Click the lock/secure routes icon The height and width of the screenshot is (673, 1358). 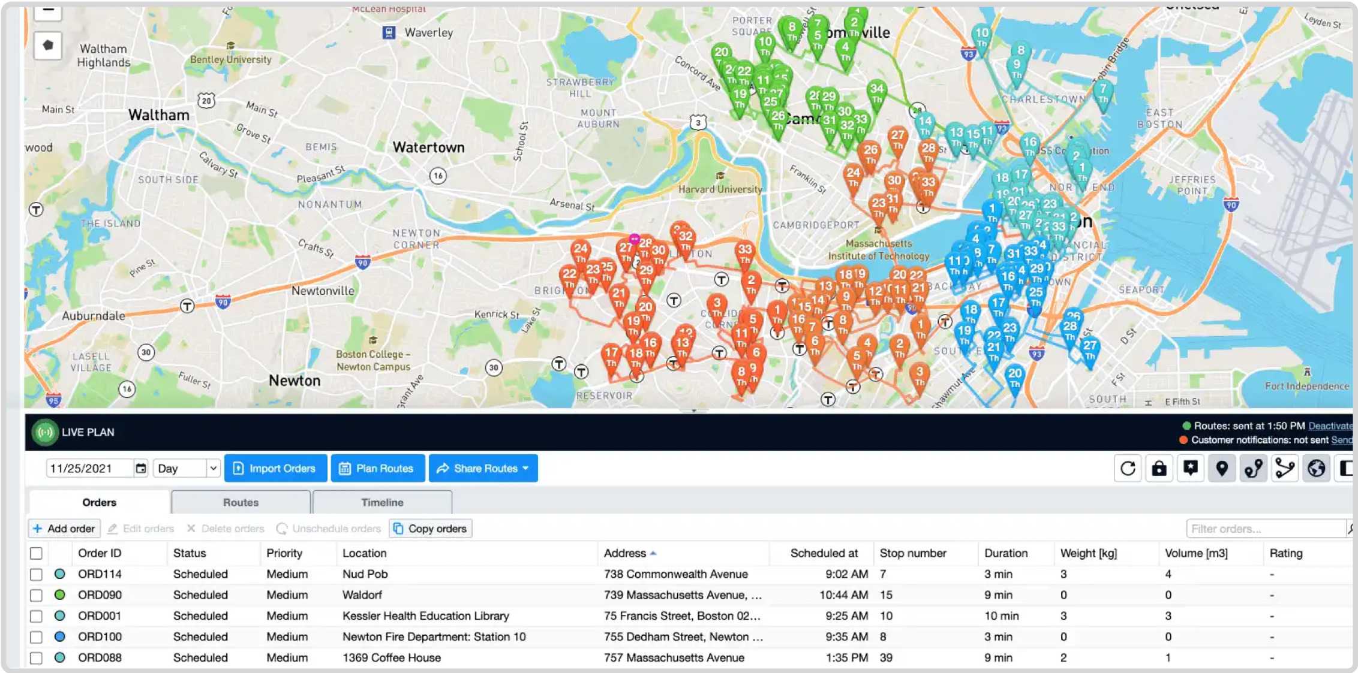click(1159, 468)
